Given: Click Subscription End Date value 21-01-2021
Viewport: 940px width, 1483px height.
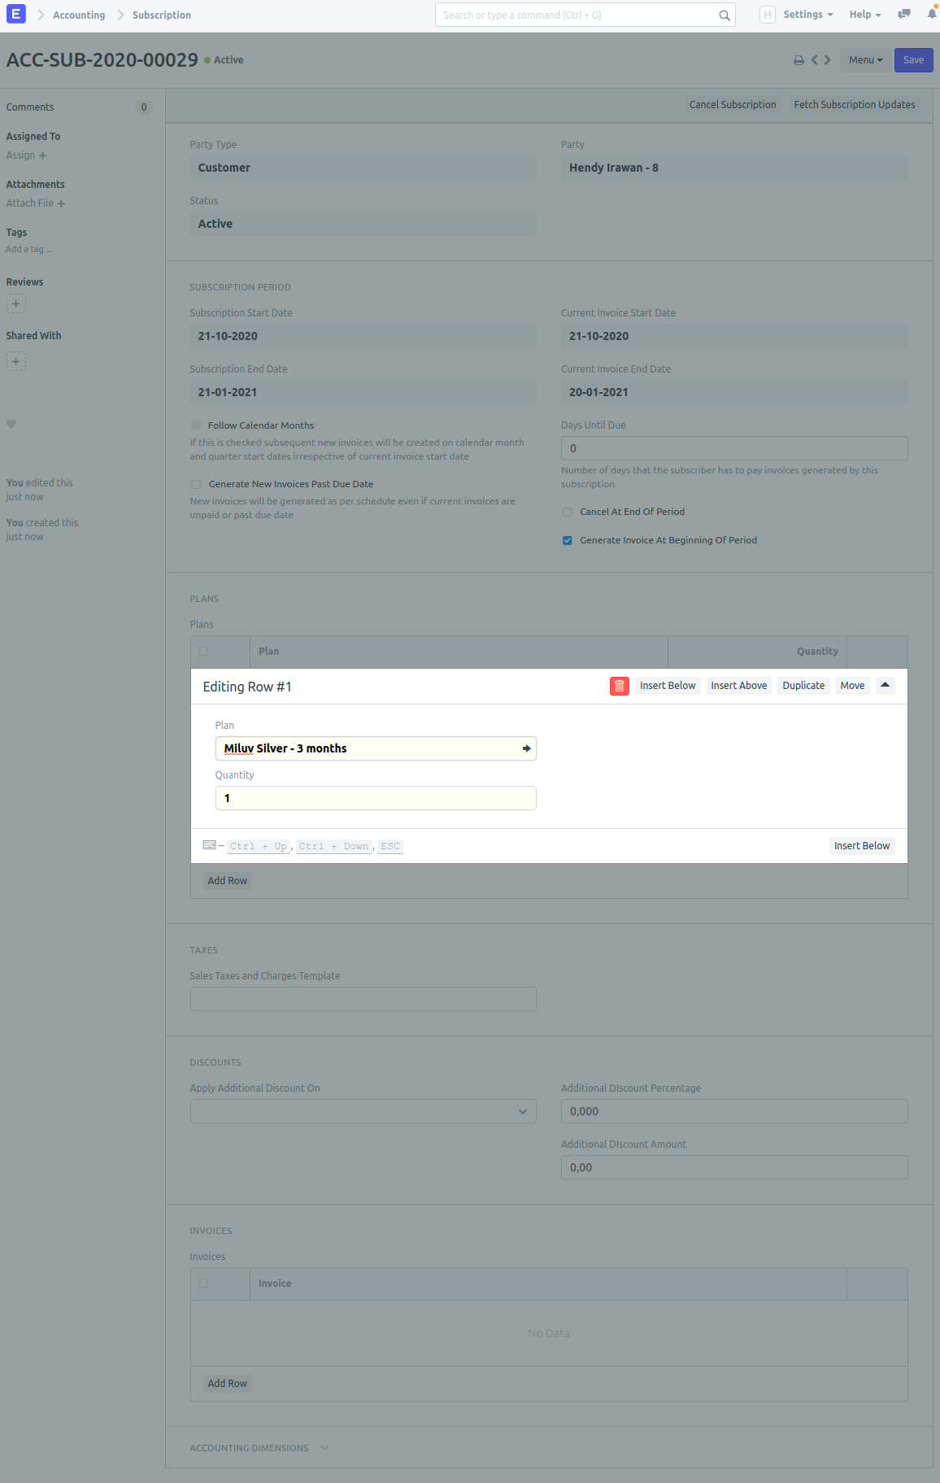Looking at the screenshot, I should point(363,392).
